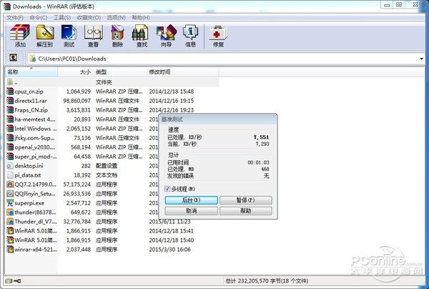
Task: Click the 删除 (Delete) toolbar icon
Action: (117, 32)
